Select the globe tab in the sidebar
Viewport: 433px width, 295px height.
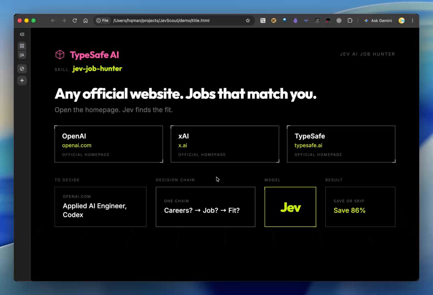22,69
